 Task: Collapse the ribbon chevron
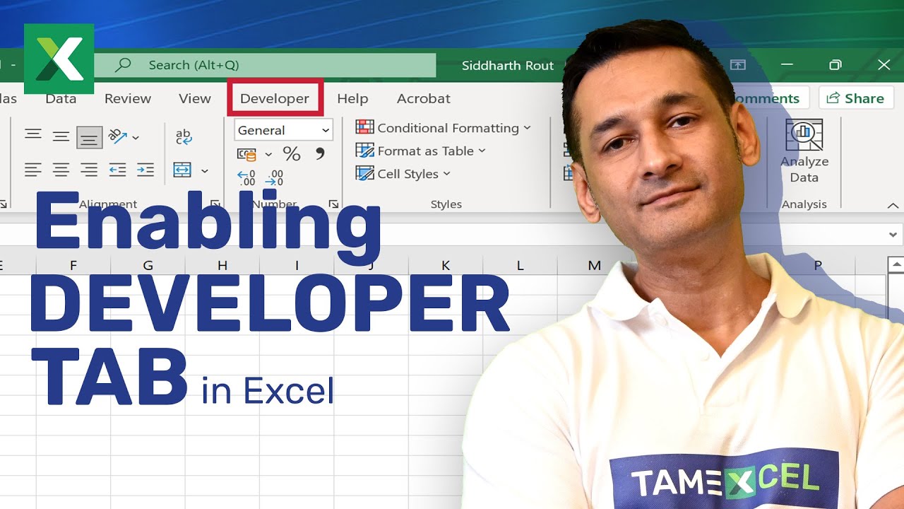point(892,205)
